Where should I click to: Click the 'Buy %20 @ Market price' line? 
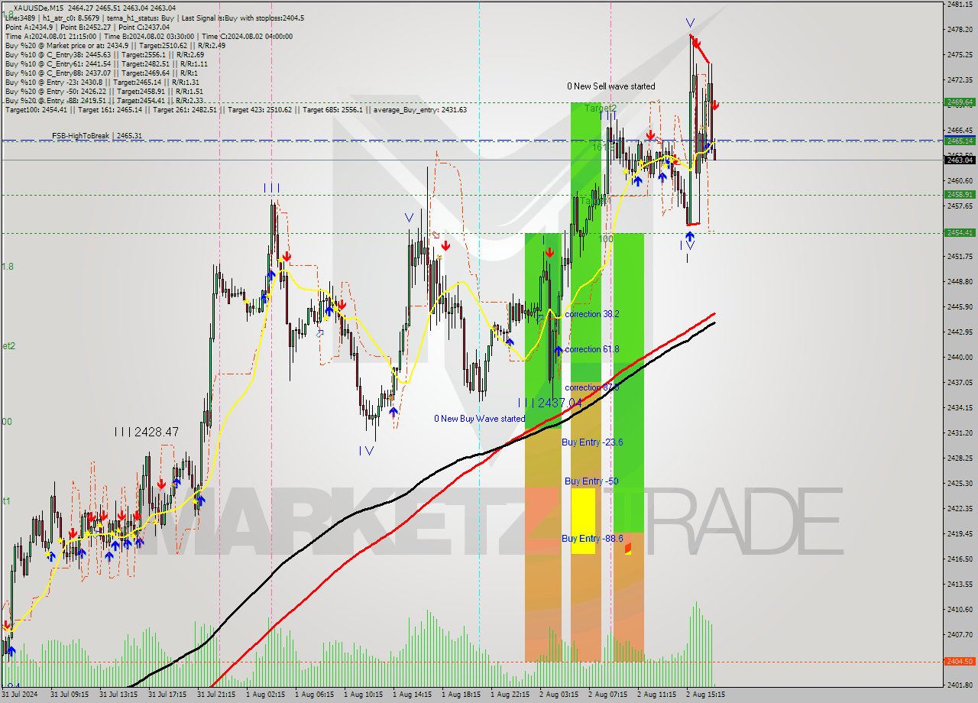115,45
